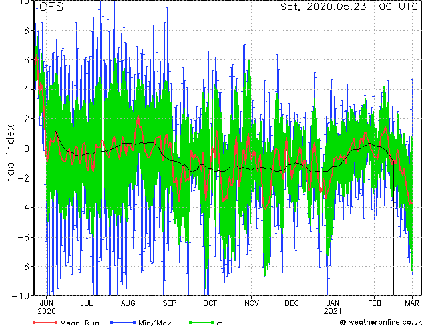Click the sigma symbol legend label

tap(219, 323)
